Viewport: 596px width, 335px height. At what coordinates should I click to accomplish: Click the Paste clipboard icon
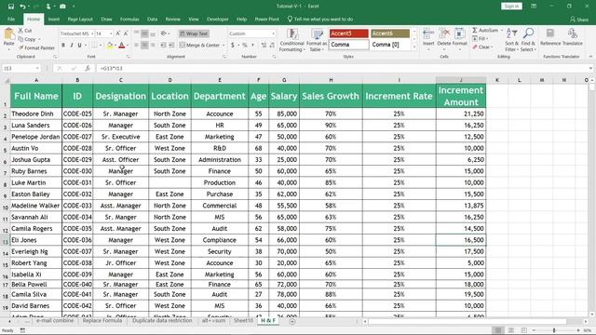[x=8, y=34]
